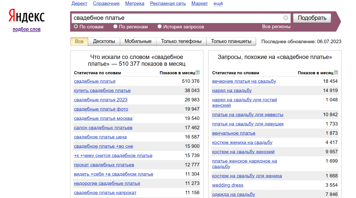
Task: Click the value '14 919' impressions
Action: (330, 91)
